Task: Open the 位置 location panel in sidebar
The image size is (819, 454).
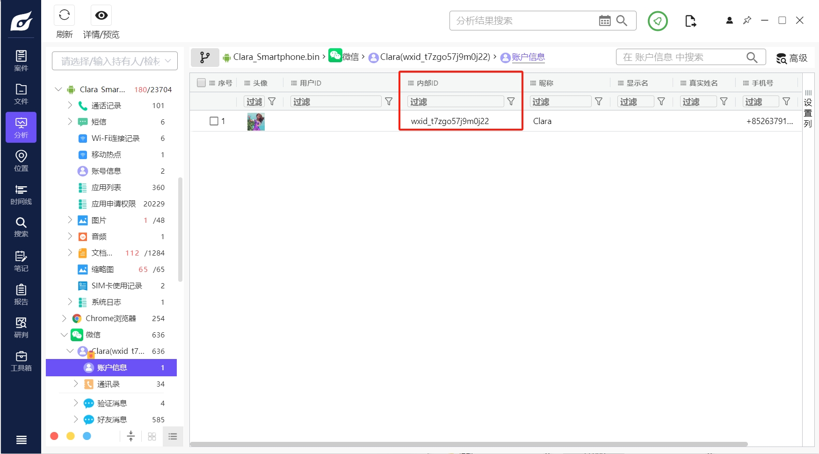Action: [x=21, y=161]
